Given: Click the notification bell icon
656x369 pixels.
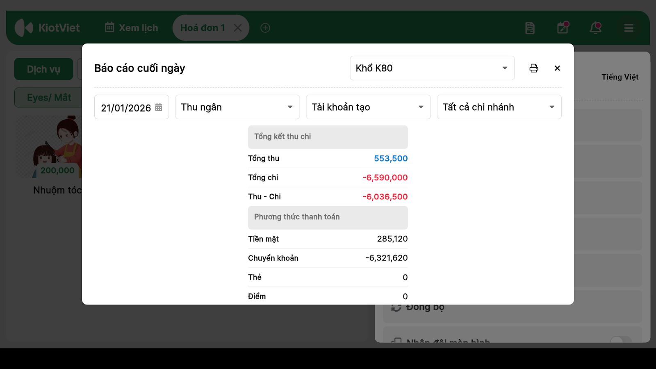Looking at the screenshot, I should [x=595, y=28].
